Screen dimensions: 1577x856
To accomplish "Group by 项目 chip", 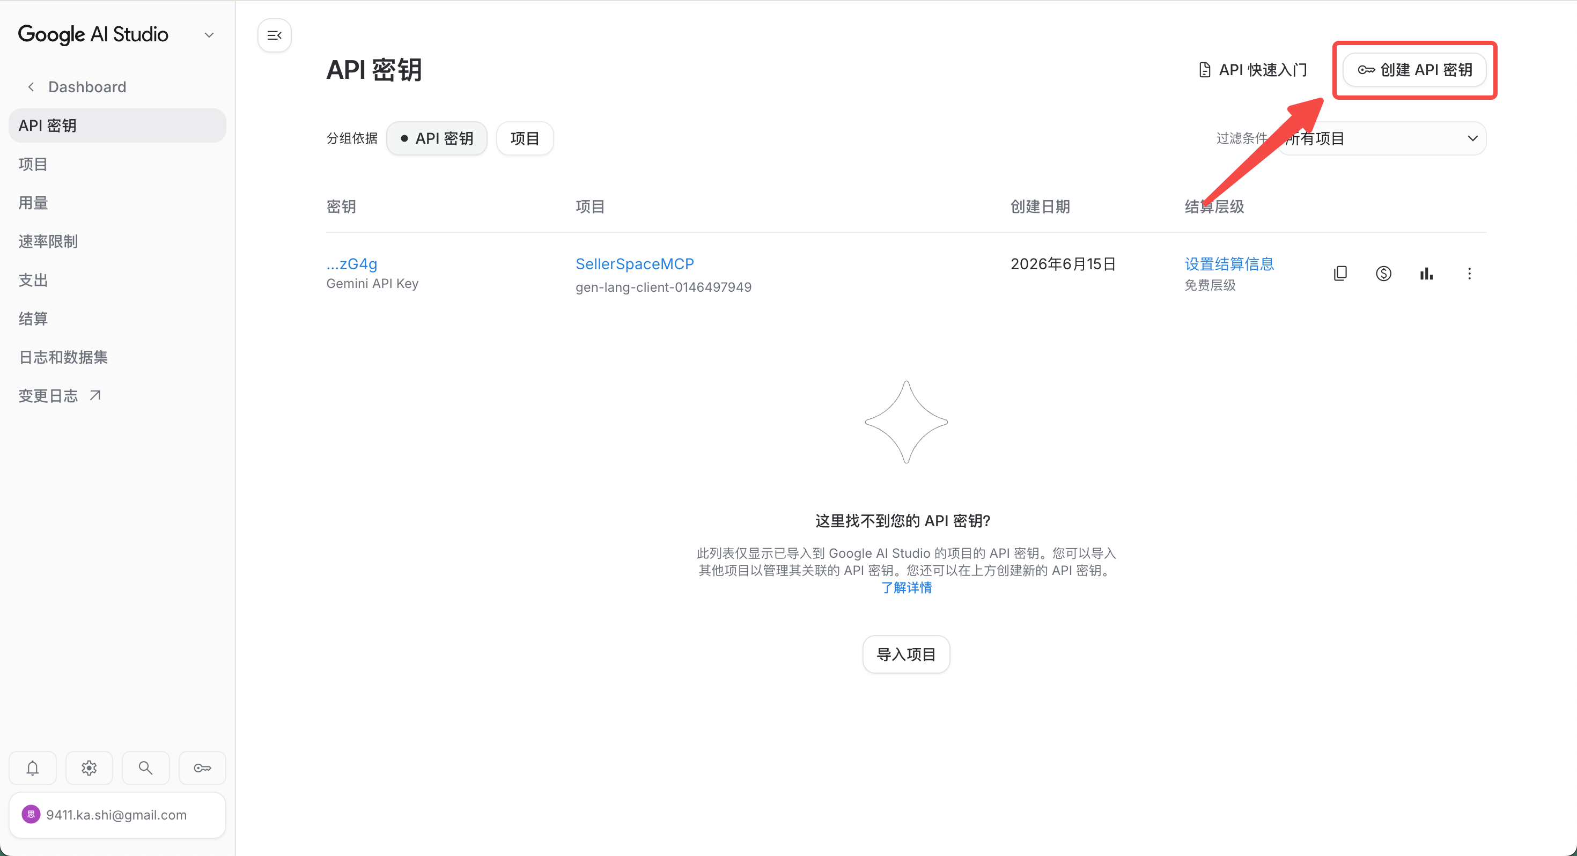I will (x=525, y=138).
